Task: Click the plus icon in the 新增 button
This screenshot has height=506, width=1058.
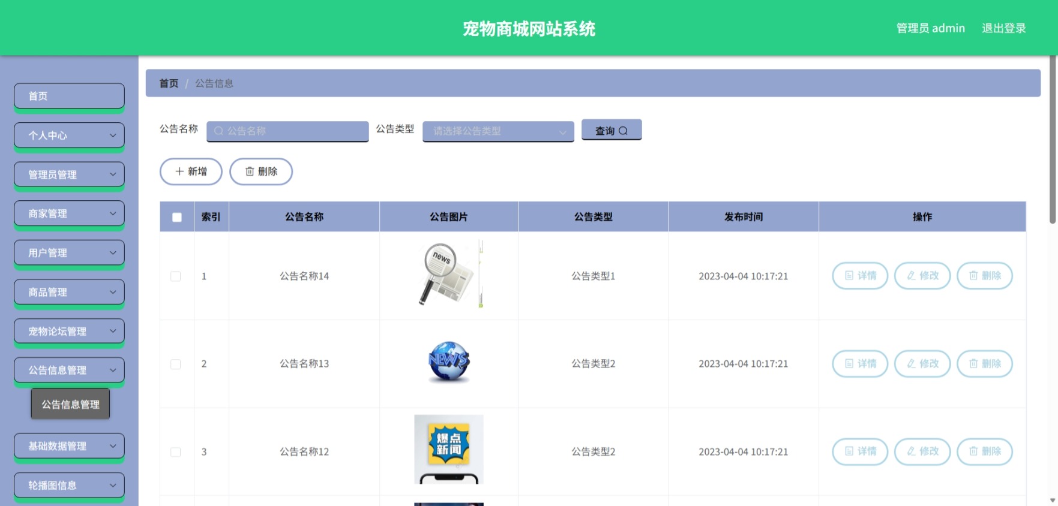Action: 179,171
